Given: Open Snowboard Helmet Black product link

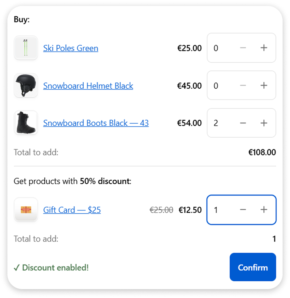Looking at the screenshot, I should pos(88,86).
